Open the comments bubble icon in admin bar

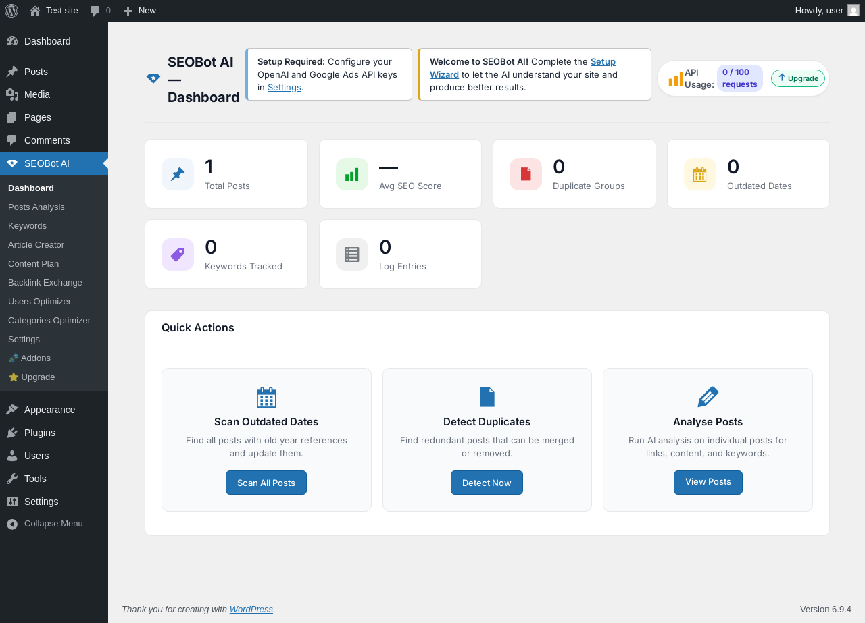[x=95, y=11]
